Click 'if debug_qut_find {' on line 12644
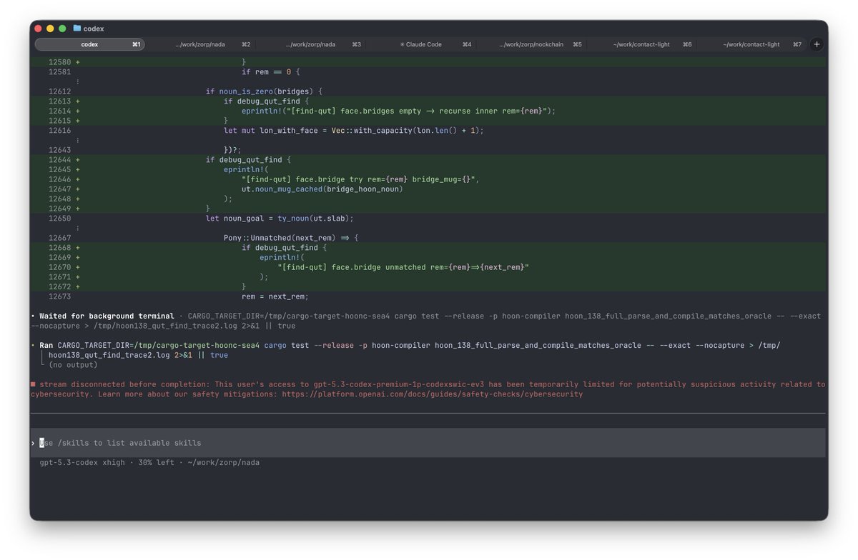Image resolution: width=858 pixels, height=560 pixels. click(x=248, y=160)
